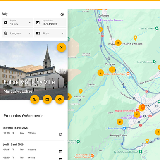The height and width of the screenshot is (160, 160).
Task: Click cluster marker 2 above La Fromathèque
Action: click(x=120, y=122)
